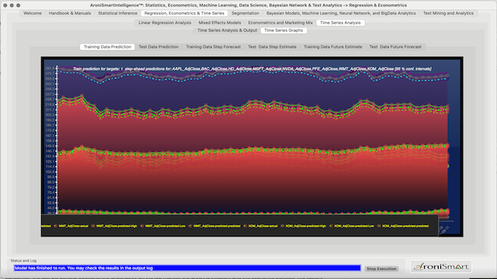
Task: Click the chart title text
Action: (x=252, y=69)
